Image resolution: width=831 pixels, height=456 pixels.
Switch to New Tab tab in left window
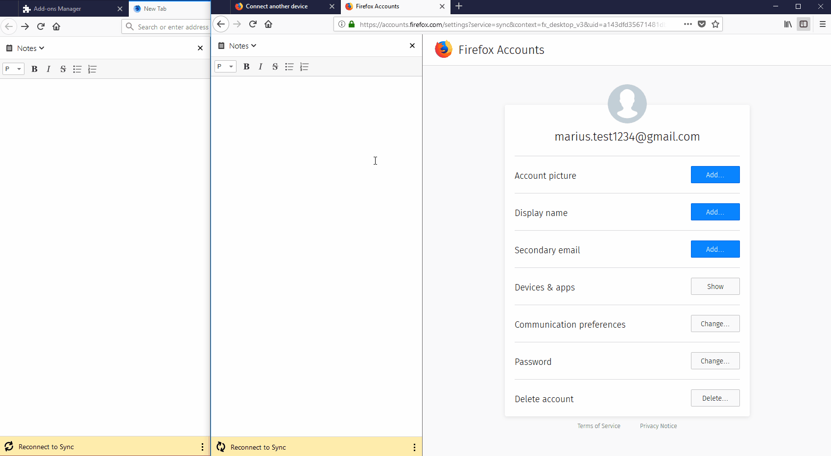coord(169,9)
